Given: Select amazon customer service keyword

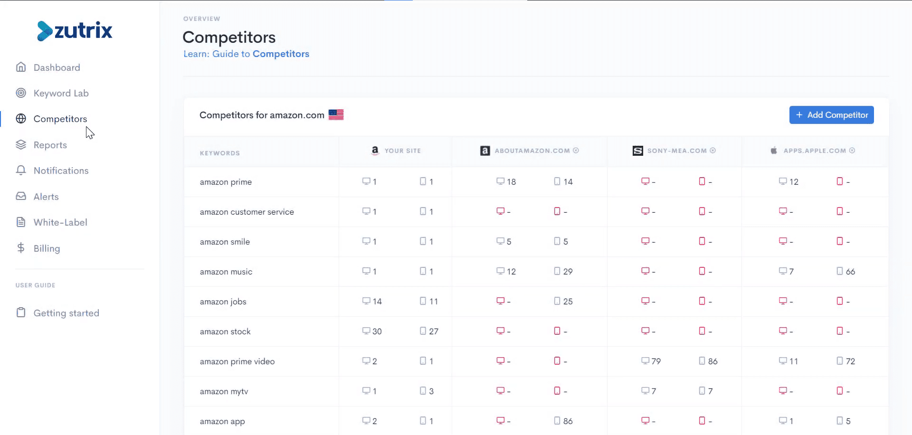Looking at the screenshot, I should (247, 212).
